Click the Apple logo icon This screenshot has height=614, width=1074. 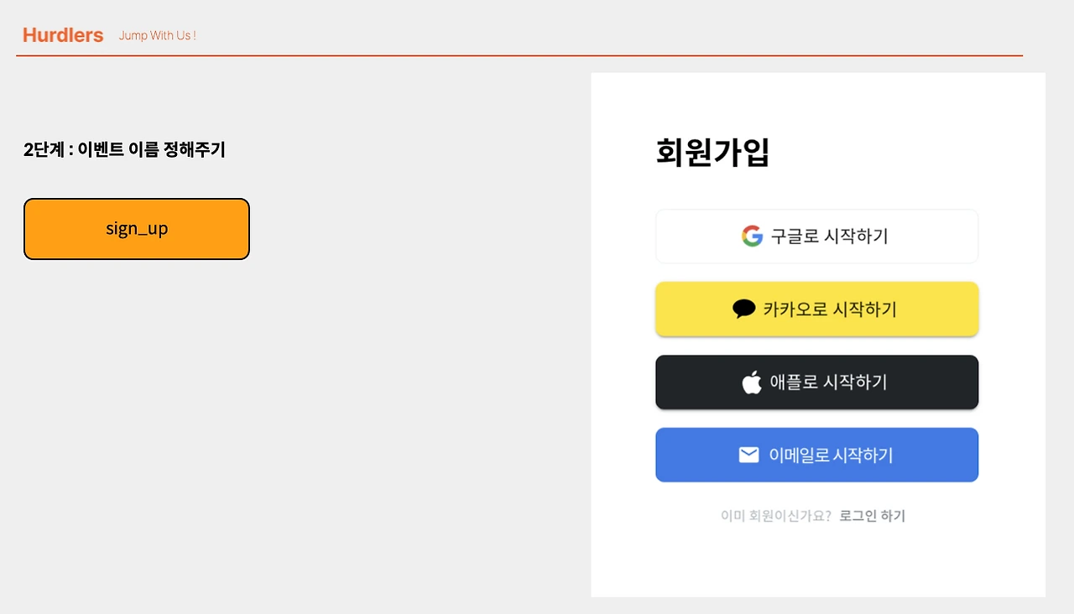tap(752, 382)
